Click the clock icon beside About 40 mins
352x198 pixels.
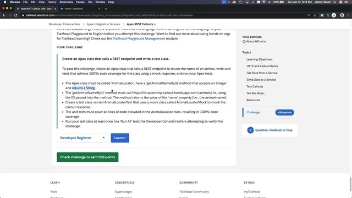244,42
